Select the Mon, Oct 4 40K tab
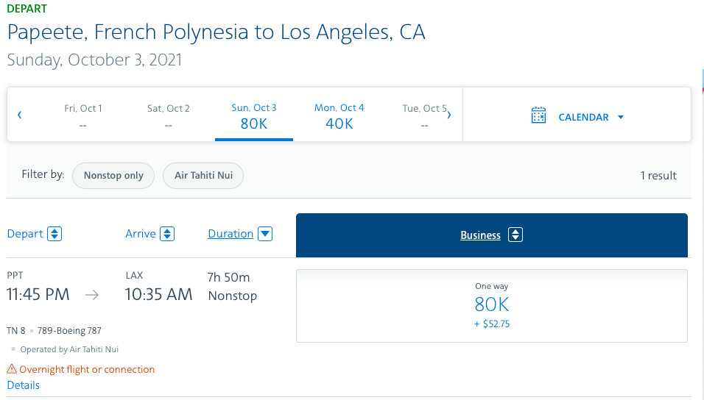The width and height of the screenshot is (704, 400). point(339,116)
